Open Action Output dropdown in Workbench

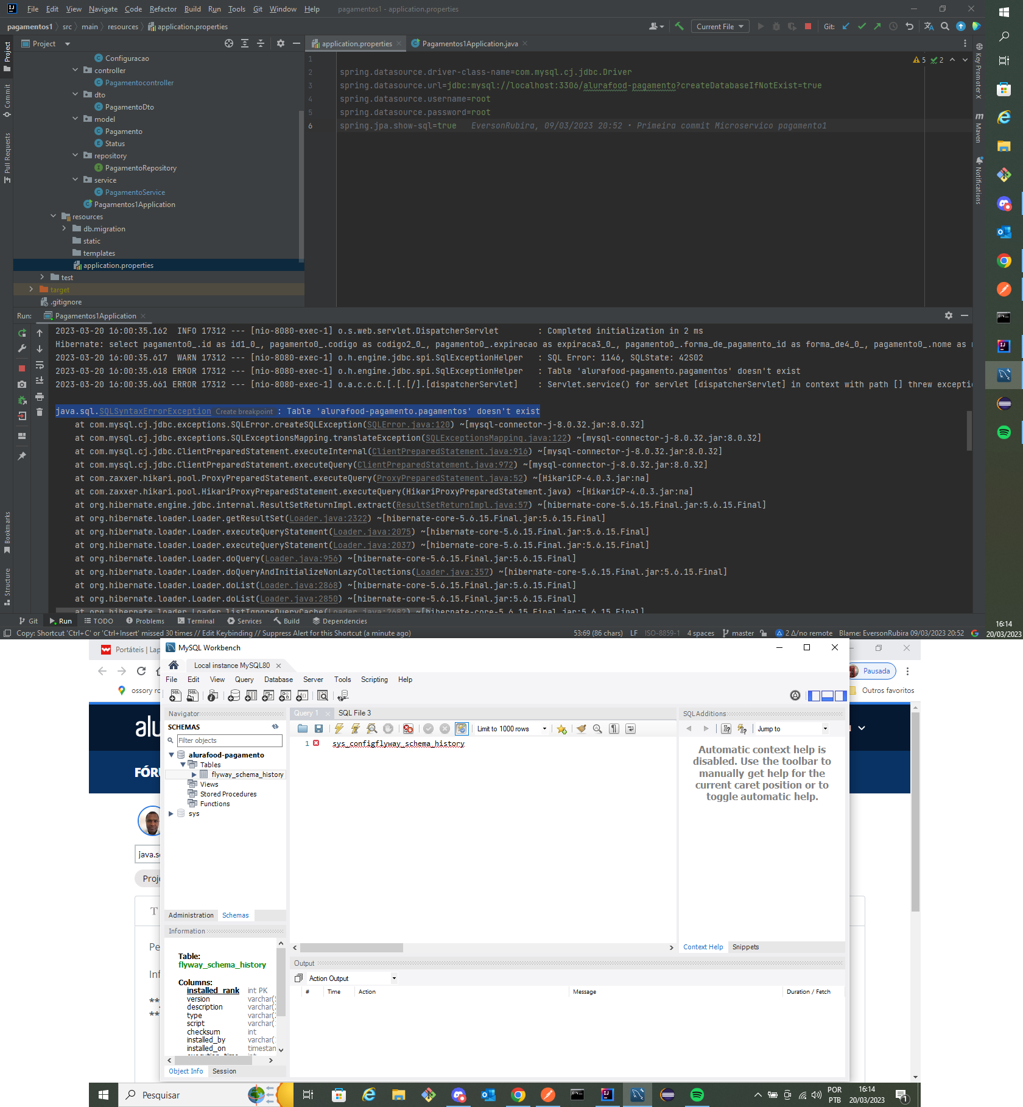click(394, 979)
